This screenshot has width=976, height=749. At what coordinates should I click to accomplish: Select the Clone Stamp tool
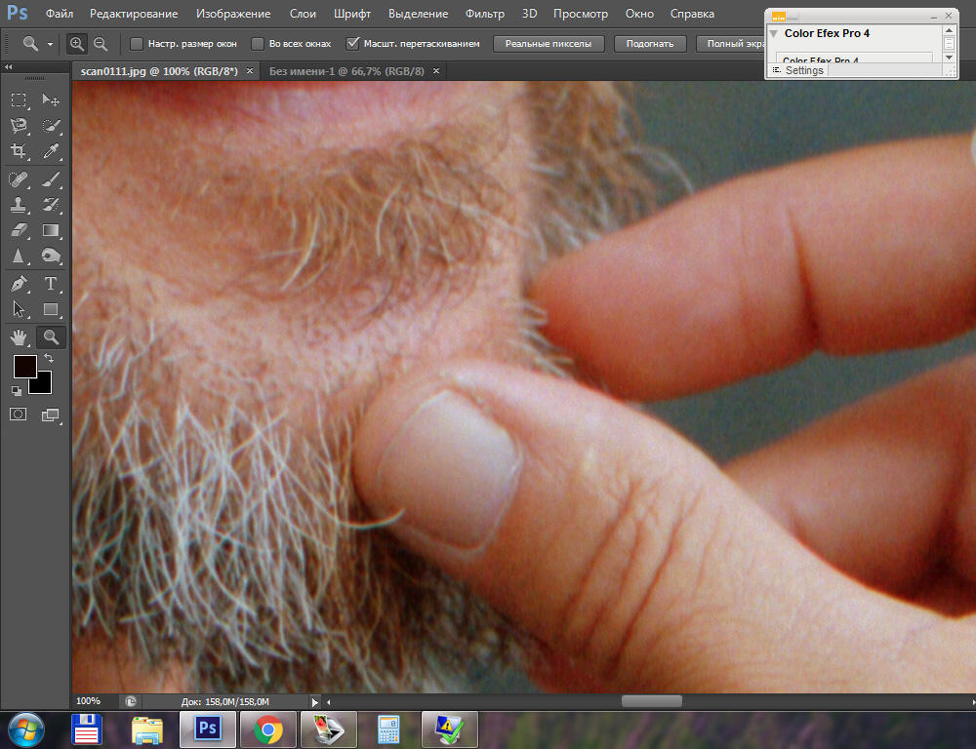19,205
